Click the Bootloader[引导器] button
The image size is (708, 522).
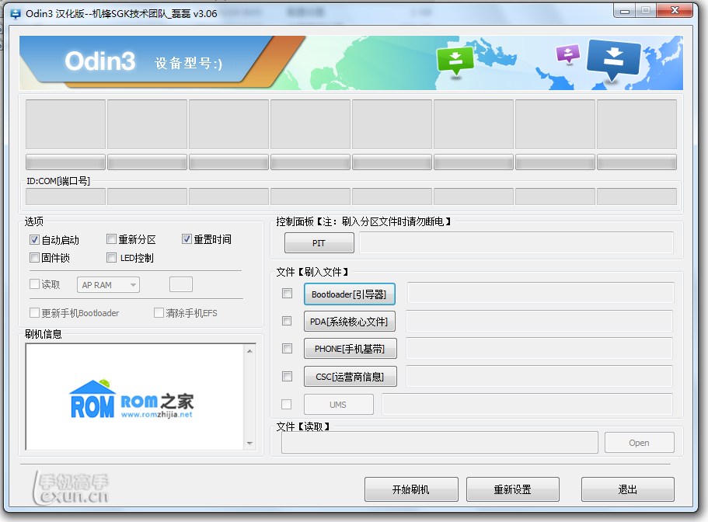coord(350,294)
